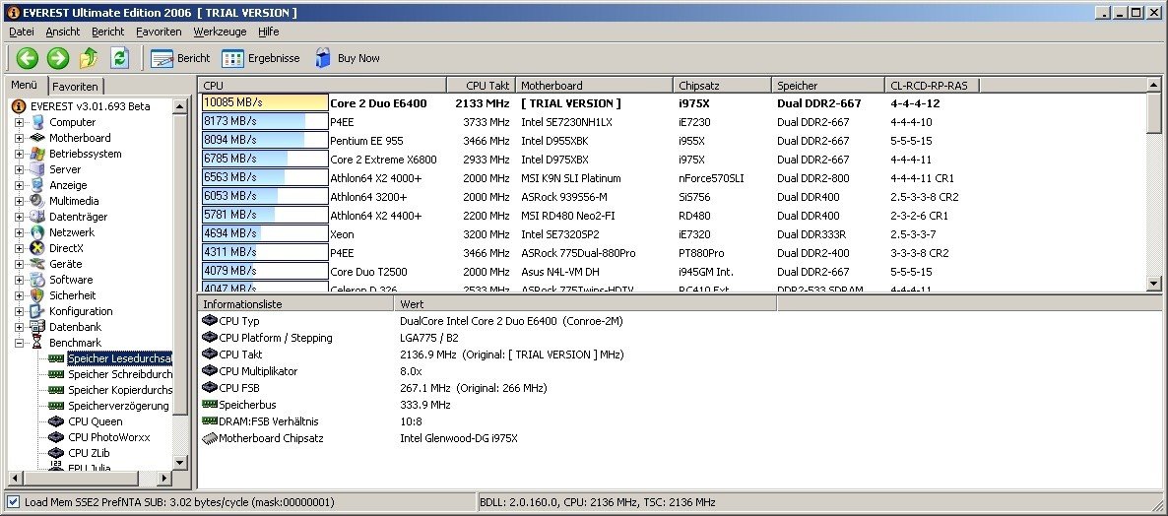Select the Sicherheit shield icon

pos(37,295)
